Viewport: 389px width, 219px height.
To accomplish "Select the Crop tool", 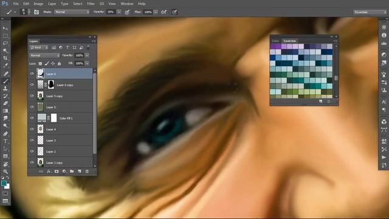I will [5, 58].
